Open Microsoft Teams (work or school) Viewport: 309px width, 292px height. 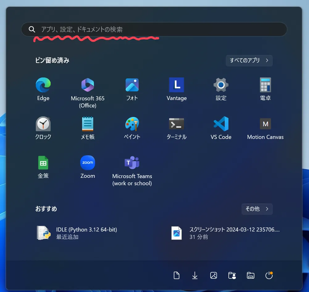tap(132, 163)
